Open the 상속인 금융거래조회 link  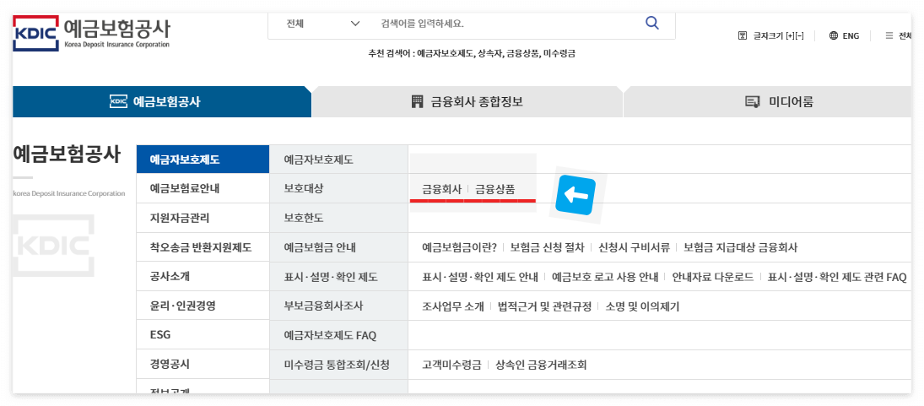point(542,365)
